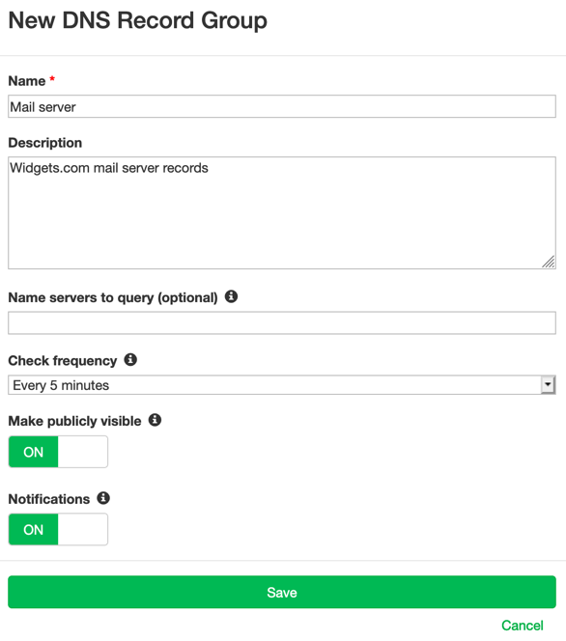Show the Notifications info icon help
The height and width of the screenshot is (641, 566).
[103, 498]
